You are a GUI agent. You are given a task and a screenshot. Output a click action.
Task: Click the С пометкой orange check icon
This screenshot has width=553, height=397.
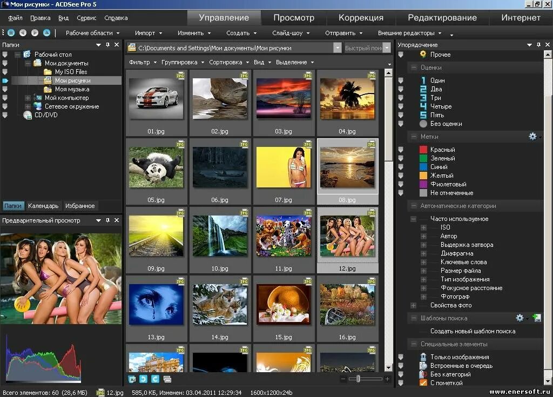pyautogui.click(x=423, y=383)
